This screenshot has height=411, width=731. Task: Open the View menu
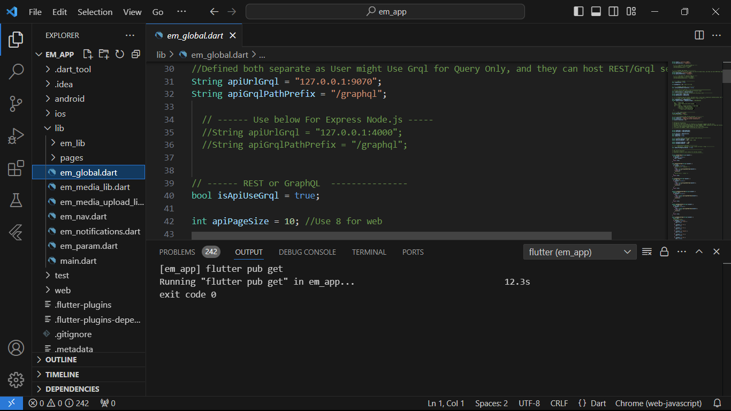(x=132, y=12)
